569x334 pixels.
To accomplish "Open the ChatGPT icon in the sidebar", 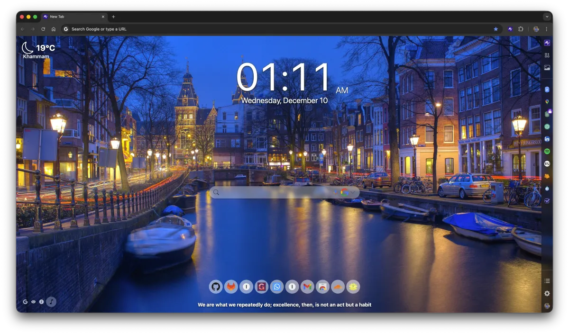I will pos(547,127).
